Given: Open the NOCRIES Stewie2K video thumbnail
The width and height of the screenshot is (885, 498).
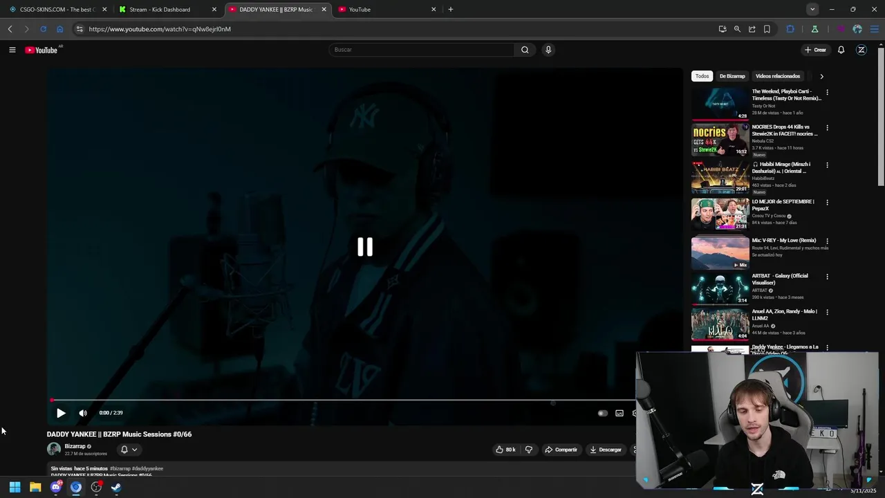Looking at the screenshot, I should tap(720, 139).
